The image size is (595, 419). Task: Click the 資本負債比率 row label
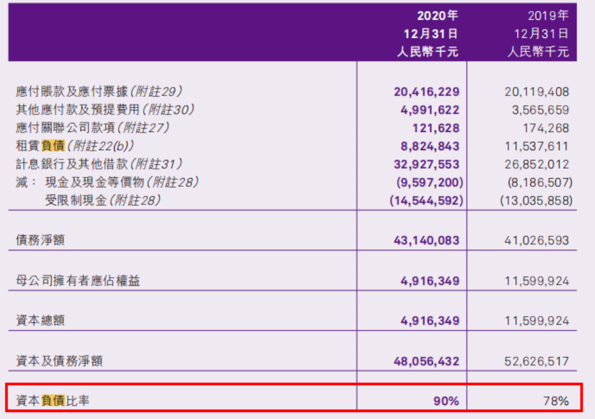[53, 400]
